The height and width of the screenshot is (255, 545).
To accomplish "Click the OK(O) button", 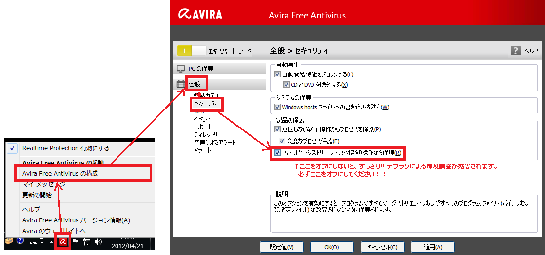I will tap(331, 247).
